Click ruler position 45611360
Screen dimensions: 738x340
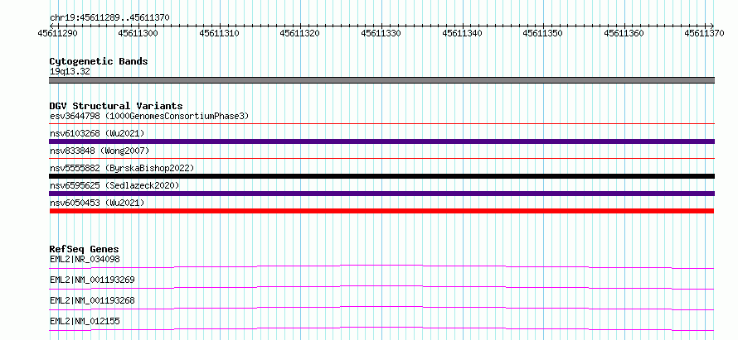coord(624,33)
